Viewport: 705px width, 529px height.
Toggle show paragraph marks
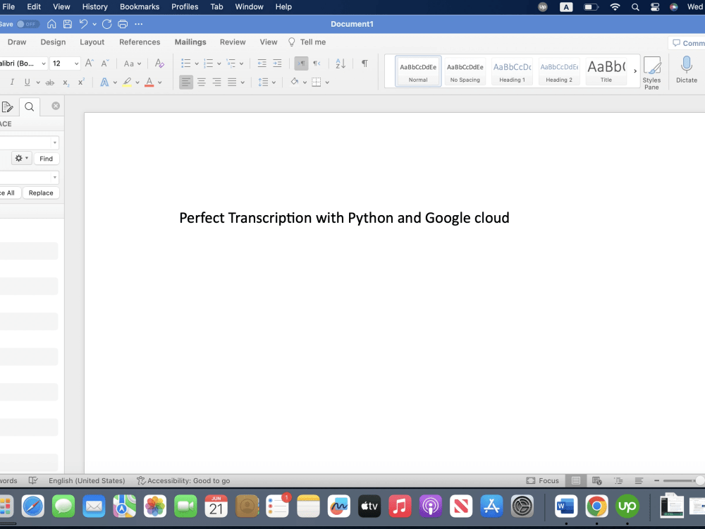tap(364, 63)
